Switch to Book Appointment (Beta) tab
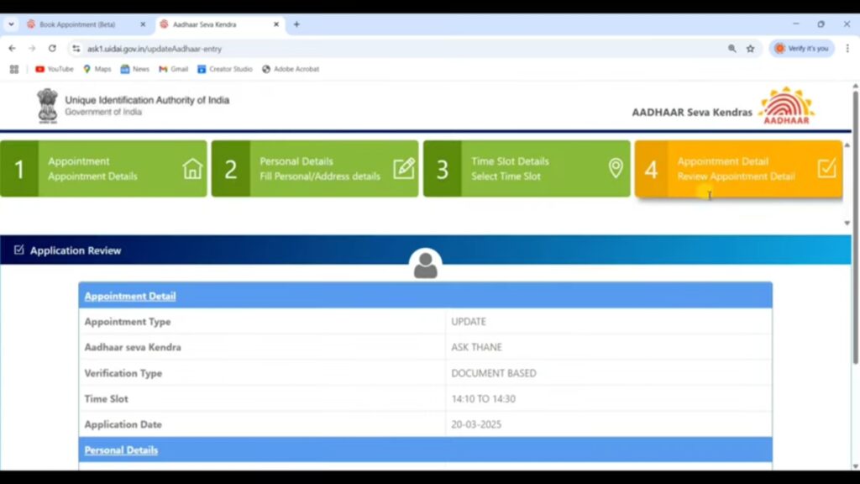 (x=77, y=24)
